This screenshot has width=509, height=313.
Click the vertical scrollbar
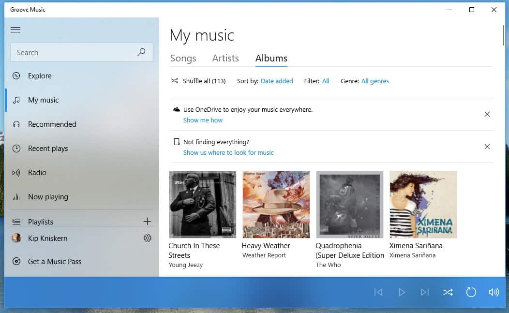(x=504, y=36)
